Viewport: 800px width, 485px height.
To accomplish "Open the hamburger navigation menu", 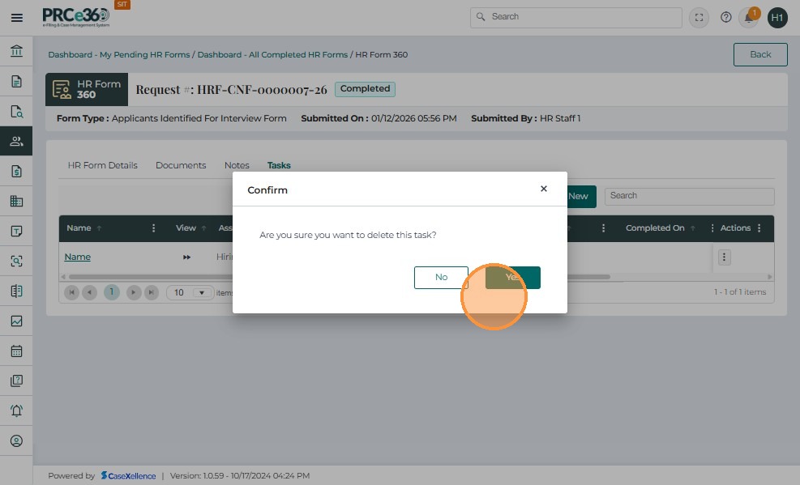I will point(16,18).
